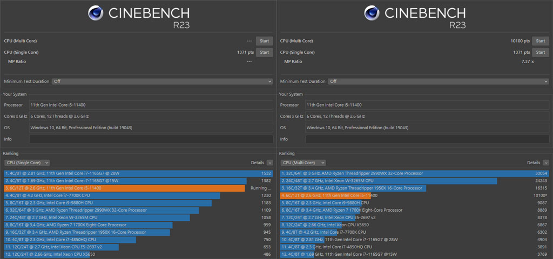This screenshot has width=553, height=259.
Task: Click the 1371 pts score in left window
Action: (x=245, y=52)
